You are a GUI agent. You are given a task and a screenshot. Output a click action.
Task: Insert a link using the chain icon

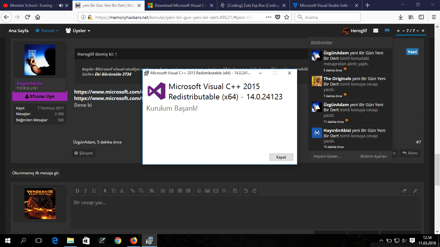tap(132, 191)
